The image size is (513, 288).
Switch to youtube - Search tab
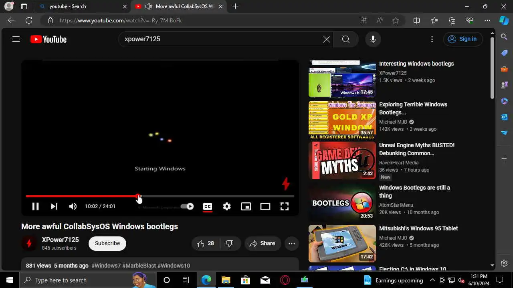(83, 6)
